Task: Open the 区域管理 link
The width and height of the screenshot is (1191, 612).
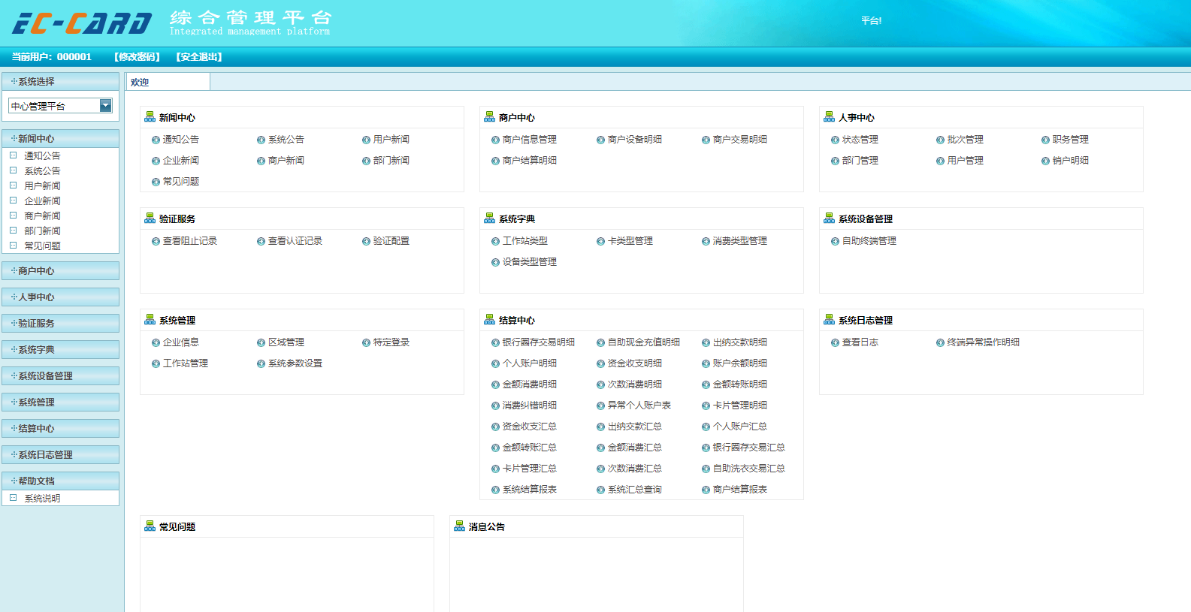Action: (286, 342)
